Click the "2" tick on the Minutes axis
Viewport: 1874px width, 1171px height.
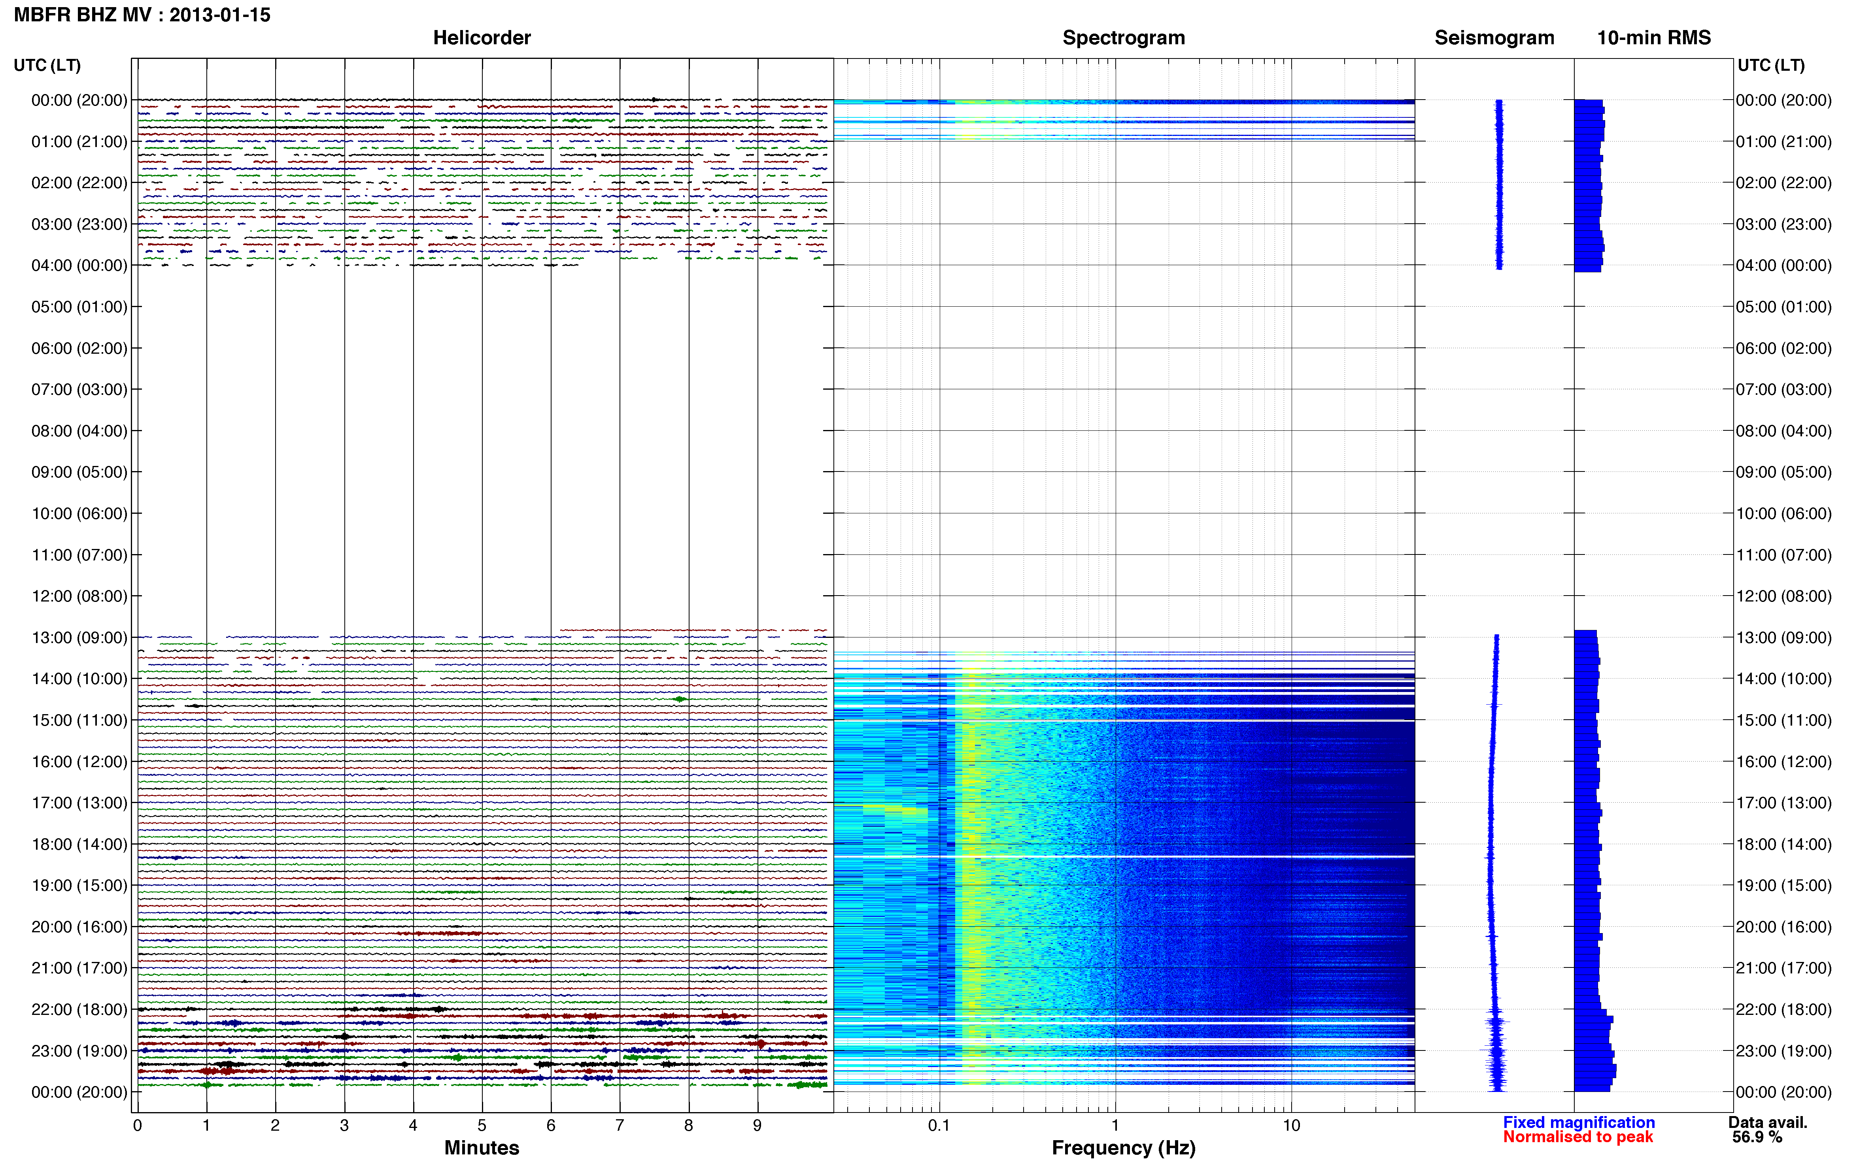[275, 1125]
